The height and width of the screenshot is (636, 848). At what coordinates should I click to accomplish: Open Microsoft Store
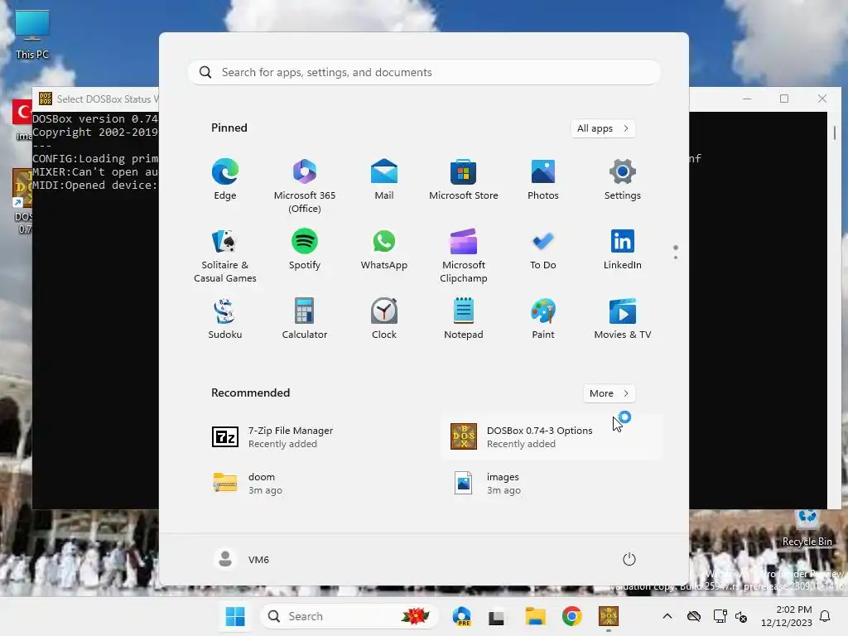click(x=464, y=180)
